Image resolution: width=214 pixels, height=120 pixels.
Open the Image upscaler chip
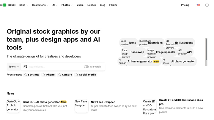161,52
